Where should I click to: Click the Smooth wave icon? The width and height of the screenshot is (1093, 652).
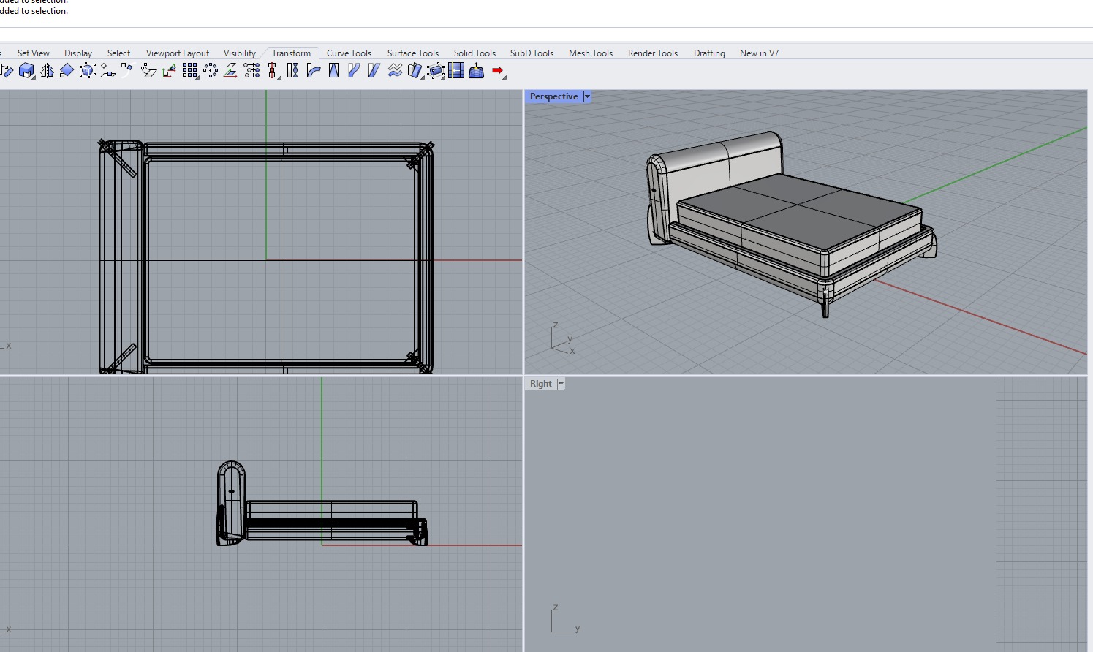395,71
